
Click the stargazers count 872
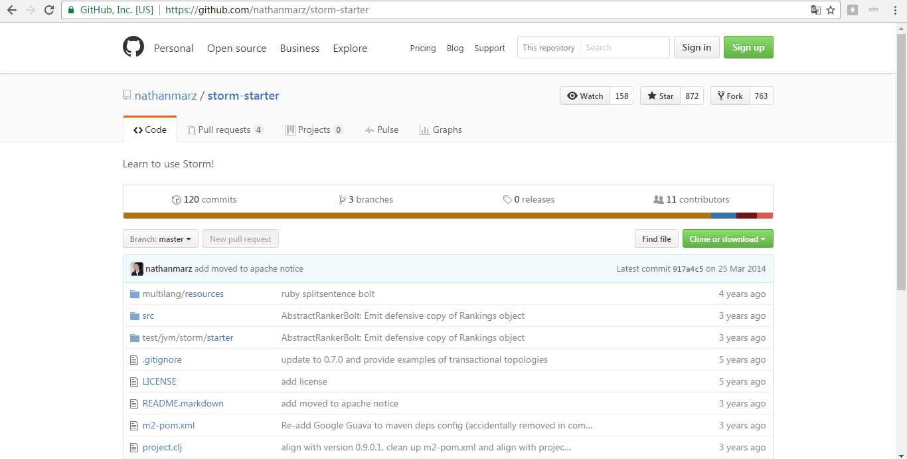692,96
